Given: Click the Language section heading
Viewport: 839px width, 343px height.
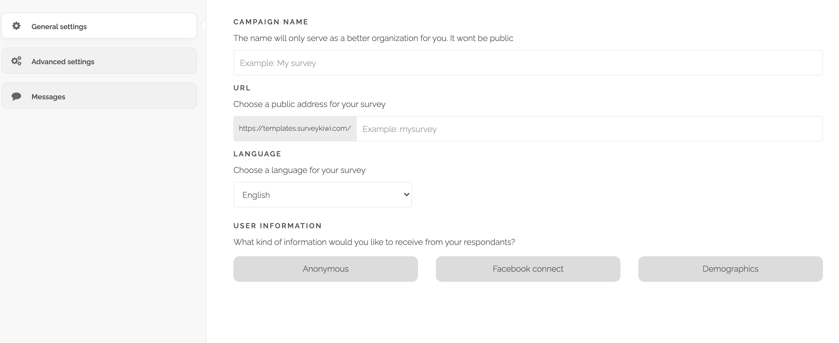Looking at the screenshot, I should (257, 154).
